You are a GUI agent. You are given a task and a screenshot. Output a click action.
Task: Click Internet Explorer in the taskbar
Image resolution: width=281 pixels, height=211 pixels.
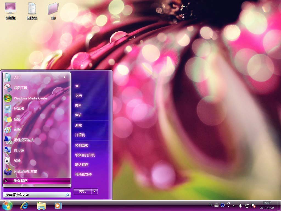click(24, 206)
